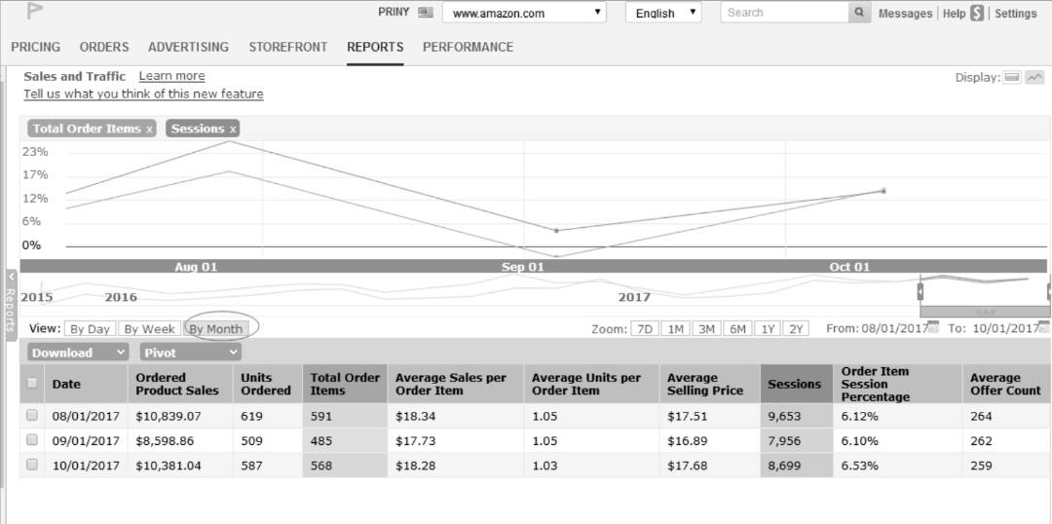Remove the Total Order Items series
This screenshot has height=524, width=1052.
150,129
